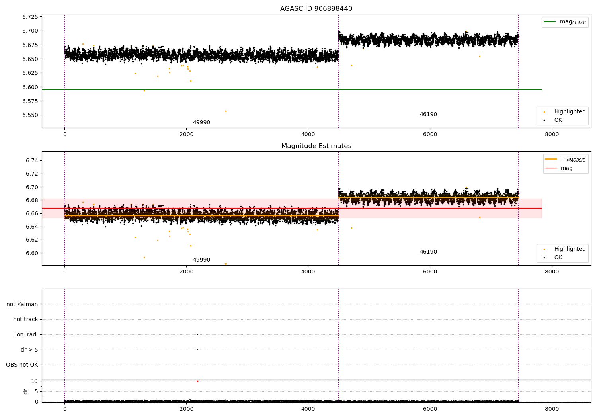Click the 6.575 y-axis tick label

click(x=30, y=101)
